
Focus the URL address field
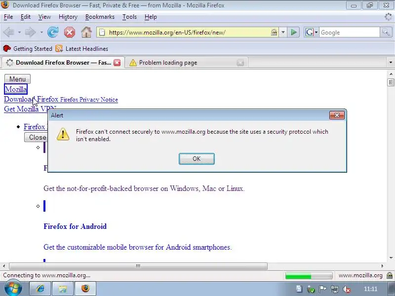click(187, 32)
